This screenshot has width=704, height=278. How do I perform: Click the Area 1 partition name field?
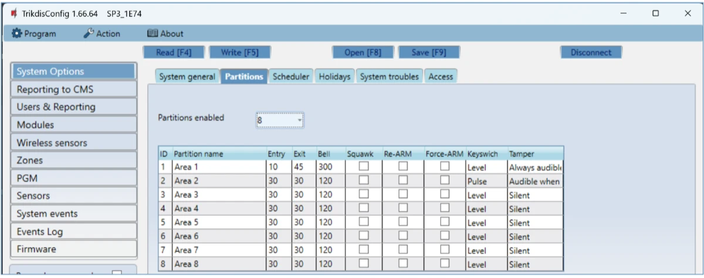point(218,167)
